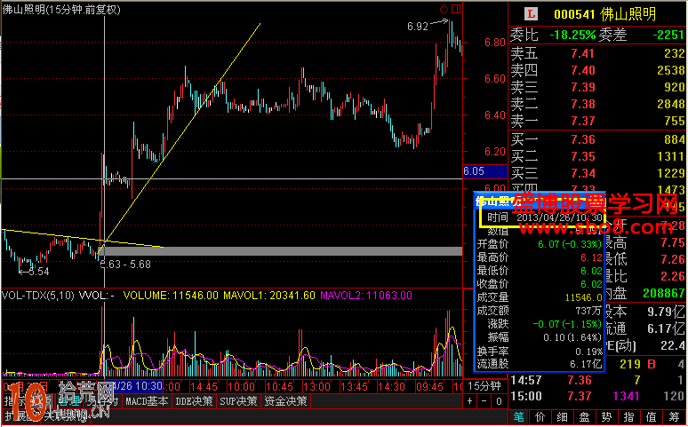Click the 09:45 label on time axis
The height and width of the screenshot is (427, 688).
pos(429,387)
